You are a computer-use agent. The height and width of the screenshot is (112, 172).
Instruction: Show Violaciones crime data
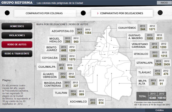(17, 35)
